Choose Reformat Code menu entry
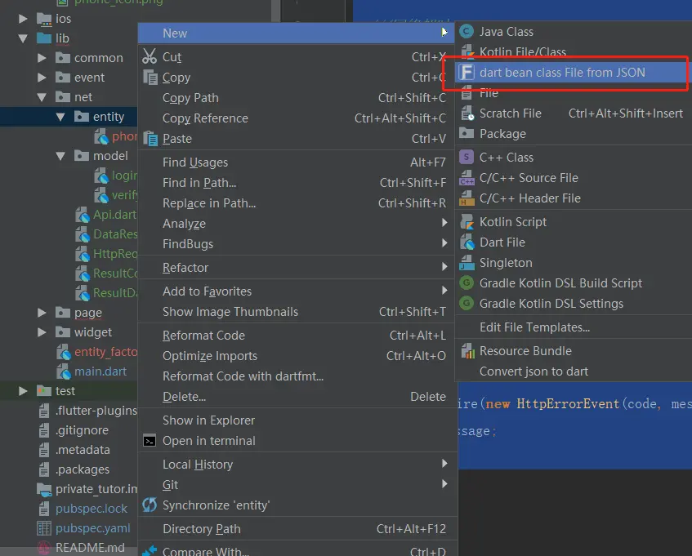Image resolution: width=692 pixels, height=556 pixels. 296,335
